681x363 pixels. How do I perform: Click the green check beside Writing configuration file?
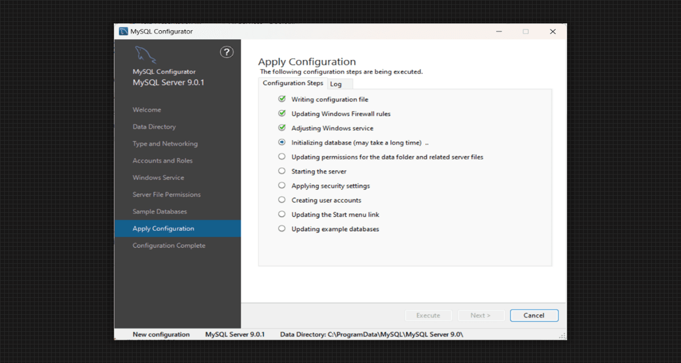(282, 99)
